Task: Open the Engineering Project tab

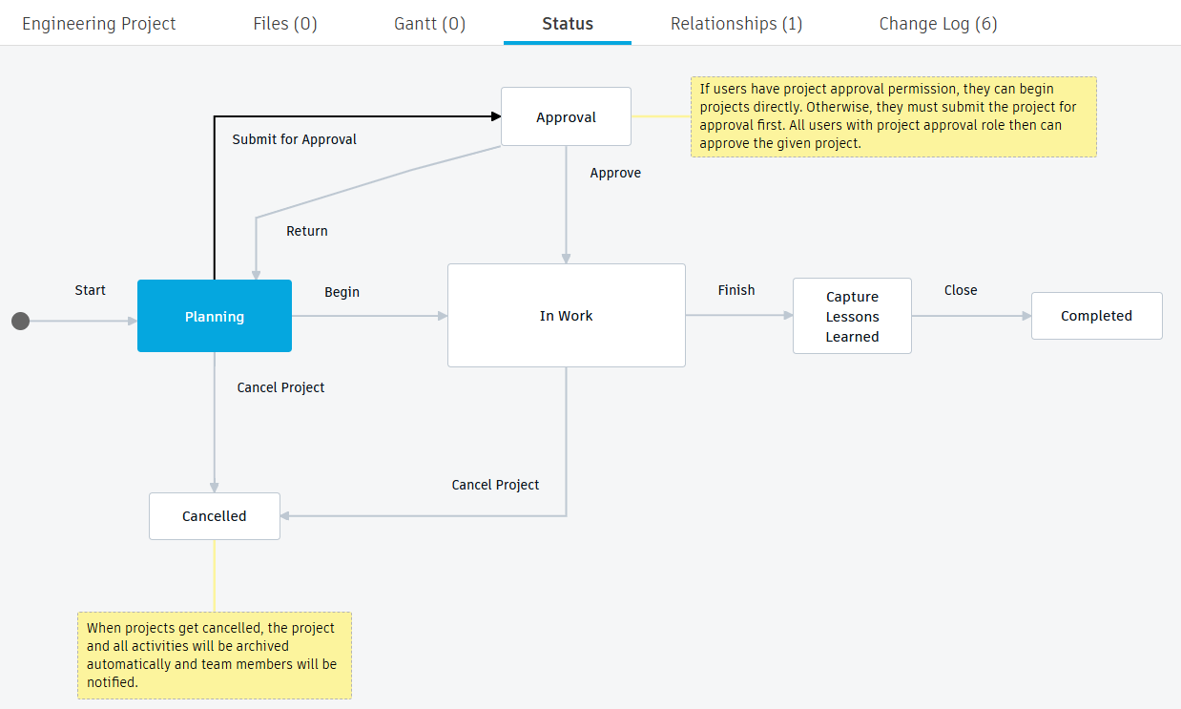Action: pyautogui.click(x=99, y=24)
